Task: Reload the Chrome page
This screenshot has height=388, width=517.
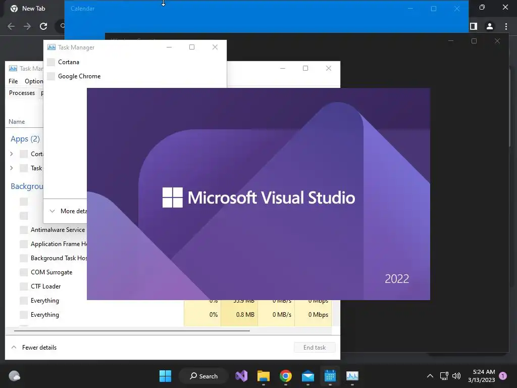Action: (43, 26)
